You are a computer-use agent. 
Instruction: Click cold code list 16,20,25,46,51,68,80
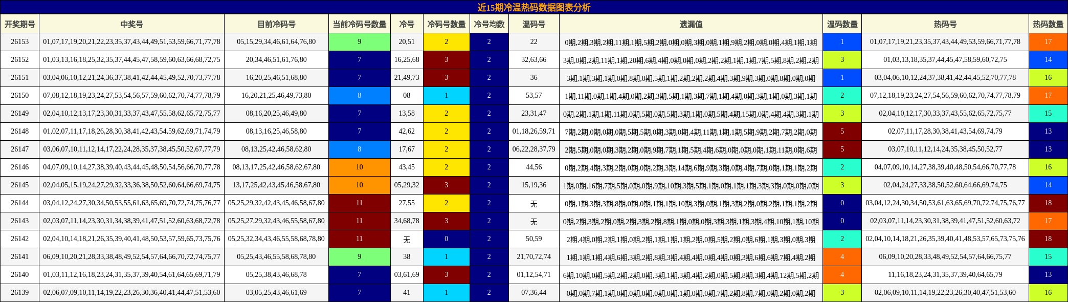(x=276, y=78)
